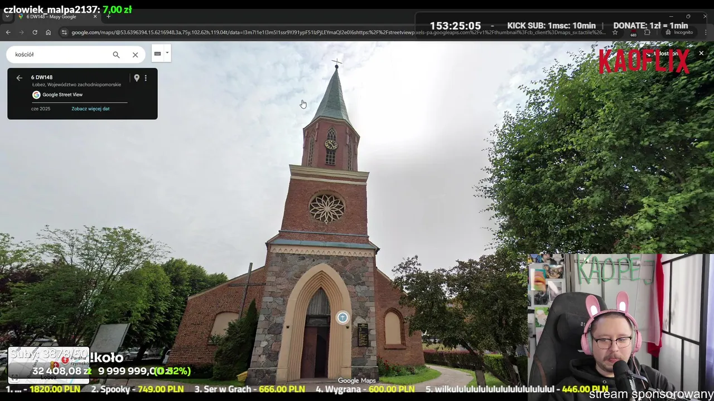Open the keyboard input tool button

(157, 53)
